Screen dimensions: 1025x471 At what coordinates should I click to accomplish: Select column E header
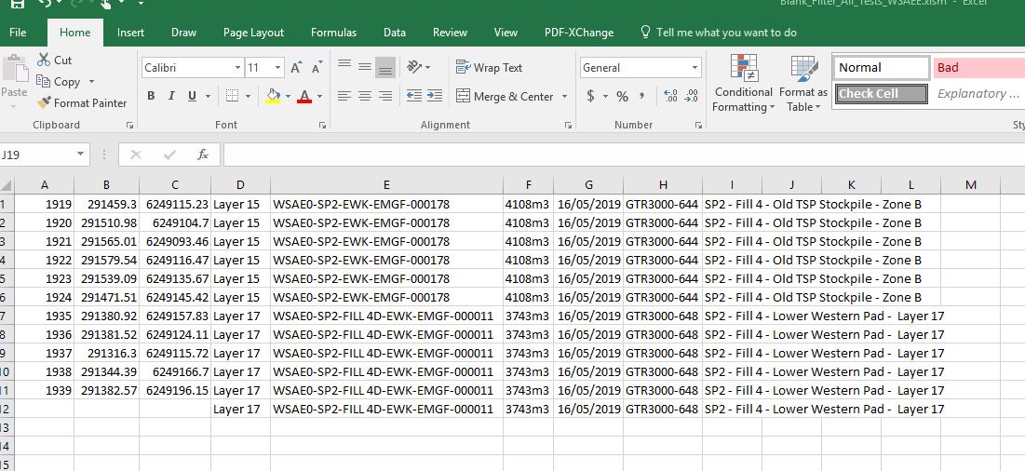click(386, 185)
